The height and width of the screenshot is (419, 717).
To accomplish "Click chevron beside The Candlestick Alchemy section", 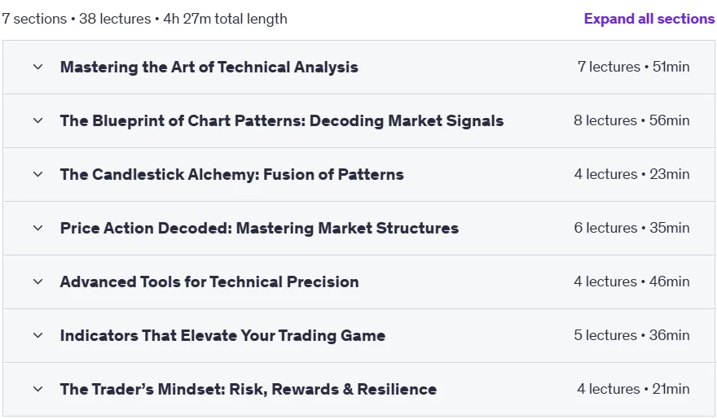I will click(x=38, y=174).
